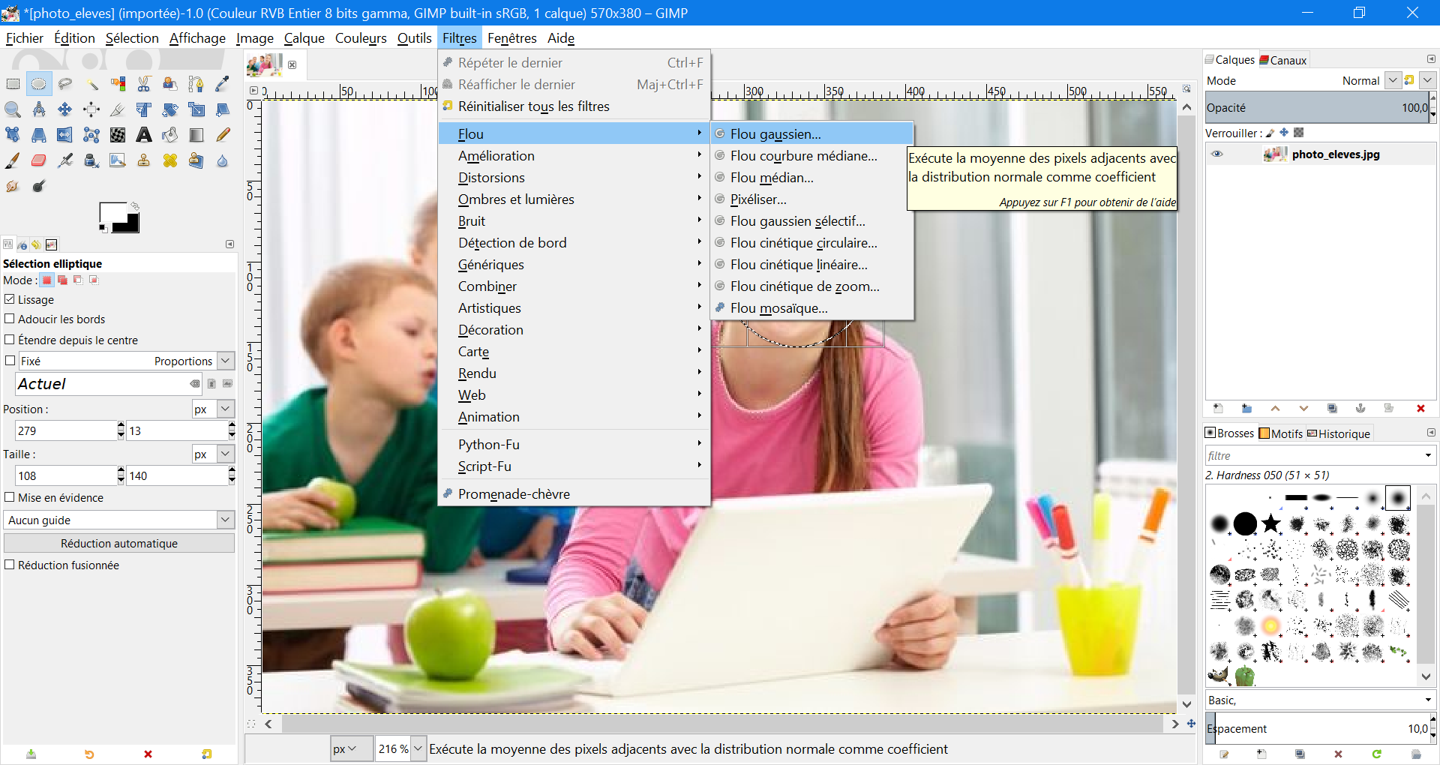This screenshot has height=765, width=1440.
Task: Select the Pencil tool
Action: click(223, 135)
